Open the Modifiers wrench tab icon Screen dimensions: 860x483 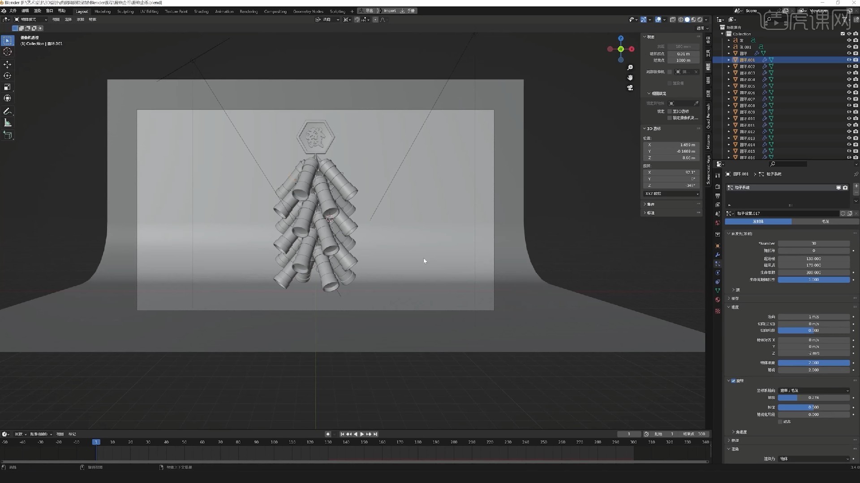point(718,255)
